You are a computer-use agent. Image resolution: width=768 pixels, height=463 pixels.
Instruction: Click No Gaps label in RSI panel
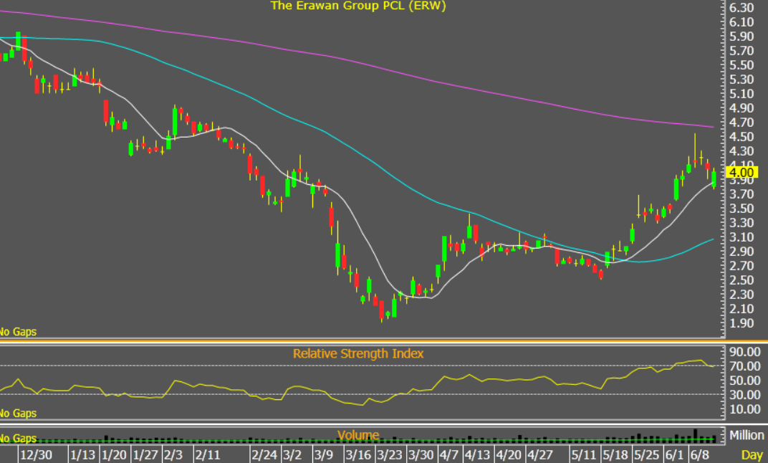[x=18, y=413]
